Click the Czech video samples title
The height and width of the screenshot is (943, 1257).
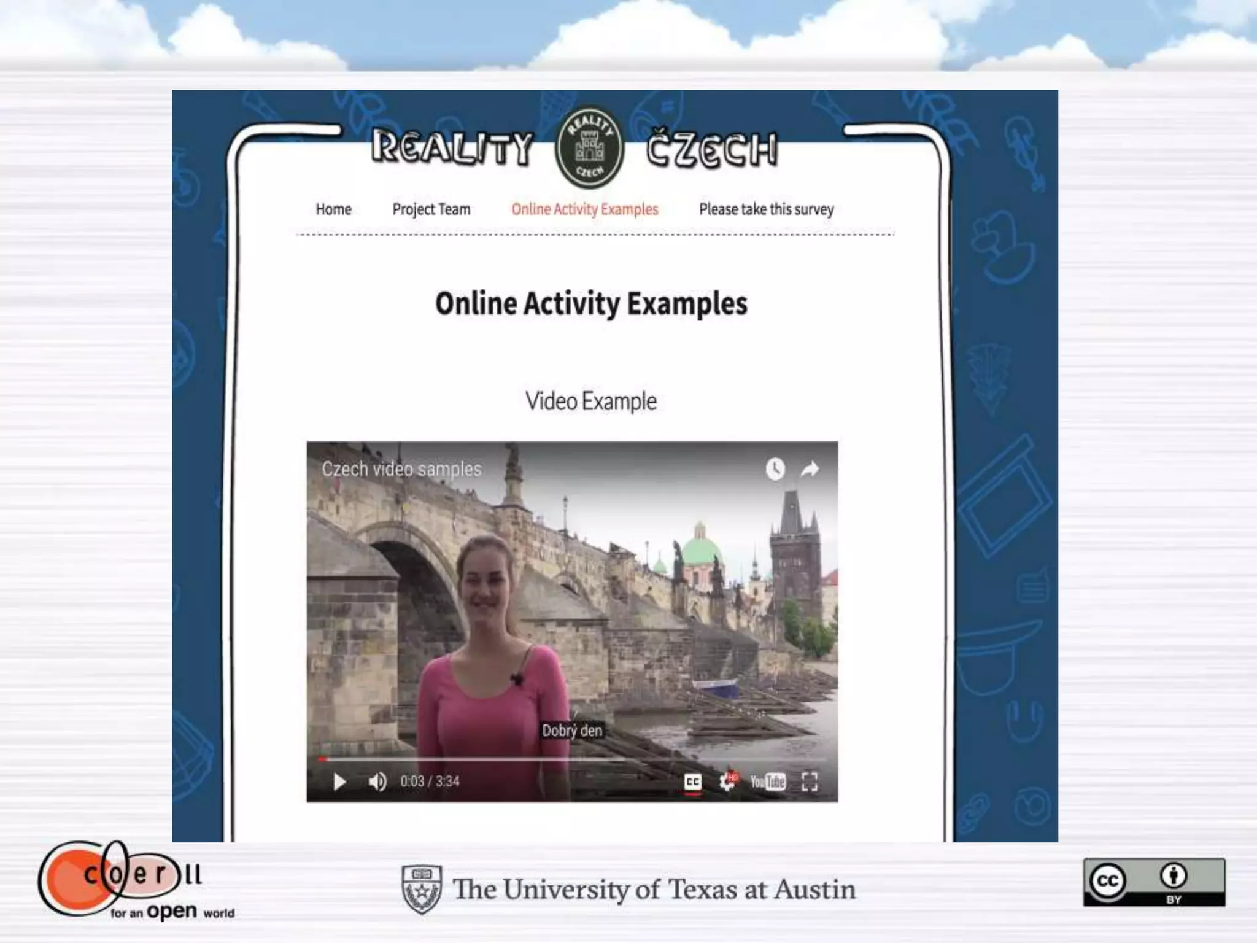pyautogui.click(x=401, y=469)
